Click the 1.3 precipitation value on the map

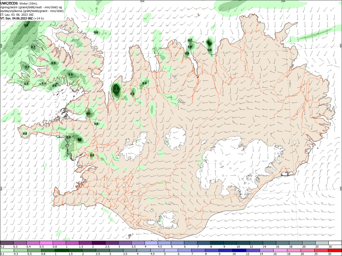click(210, 43)
